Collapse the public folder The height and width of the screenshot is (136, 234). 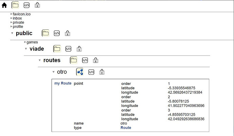pos(12,33)
